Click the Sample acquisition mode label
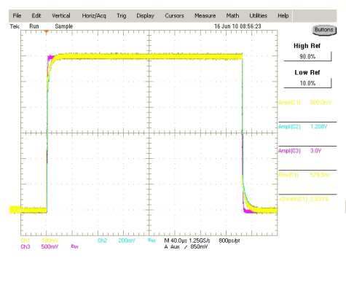346x301 pixels. pyautogui.click(x=64, y=26)
